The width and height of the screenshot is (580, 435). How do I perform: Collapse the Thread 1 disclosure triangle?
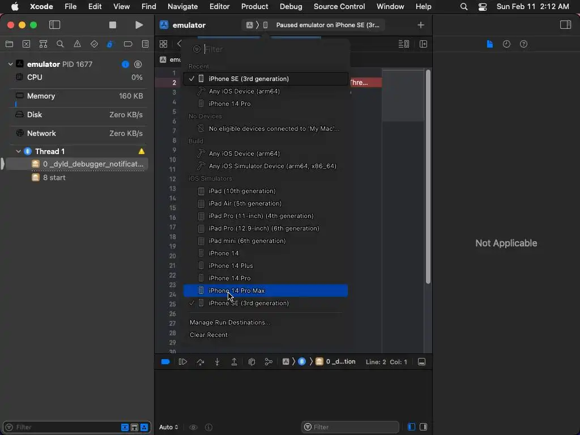tap(18, 151)
